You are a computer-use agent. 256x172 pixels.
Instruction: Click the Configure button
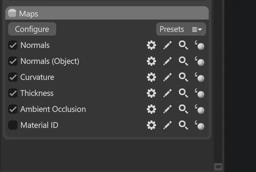pyautogui.click(x=32, y=29)
